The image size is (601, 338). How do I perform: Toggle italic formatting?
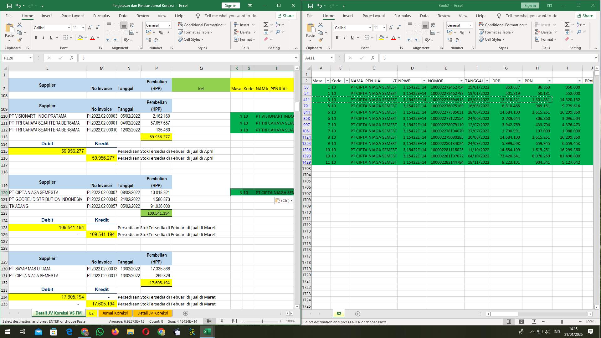(44, 37)
